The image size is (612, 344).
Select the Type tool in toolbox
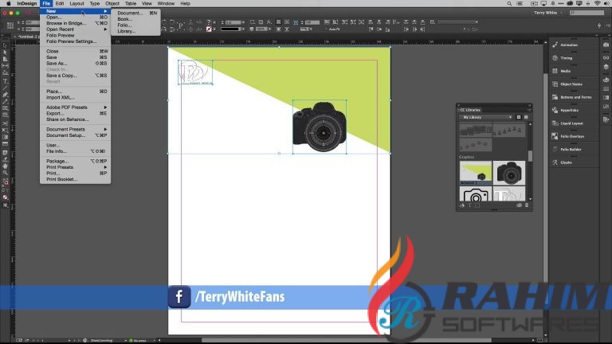pos(6,81)
